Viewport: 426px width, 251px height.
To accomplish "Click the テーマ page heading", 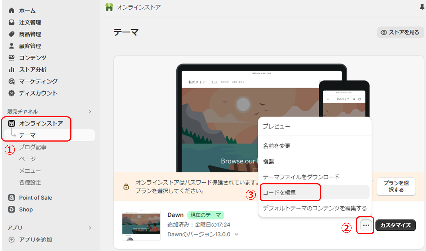I will [126, 32].
